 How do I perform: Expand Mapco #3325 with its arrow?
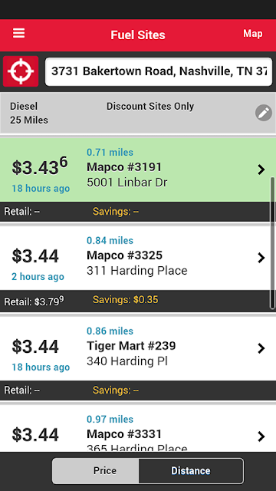pos(261,258)
